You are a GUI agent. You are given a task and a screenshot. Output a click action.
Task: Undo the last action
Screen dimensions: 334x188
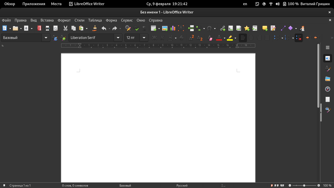point(104,28)
